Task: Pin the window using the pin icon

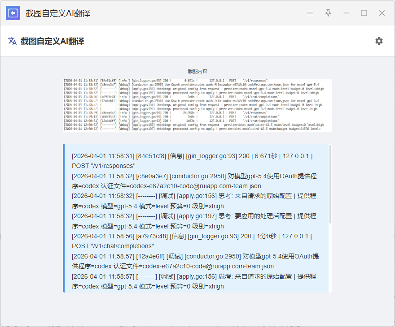Action: pos(328,13)
